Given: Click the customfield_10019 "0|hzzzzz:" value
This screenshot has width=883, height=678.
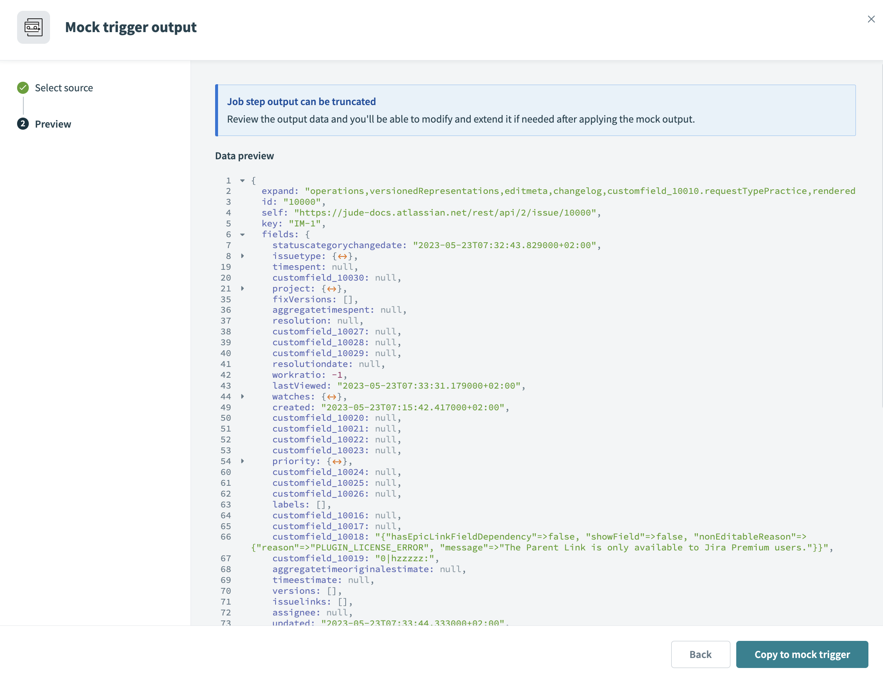Looking at the screenshot, I should pos(404,558).
